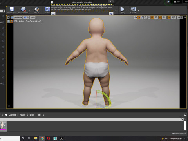
Task: Expand the Source Control dropdown arrow
Action: coord(29,10)
